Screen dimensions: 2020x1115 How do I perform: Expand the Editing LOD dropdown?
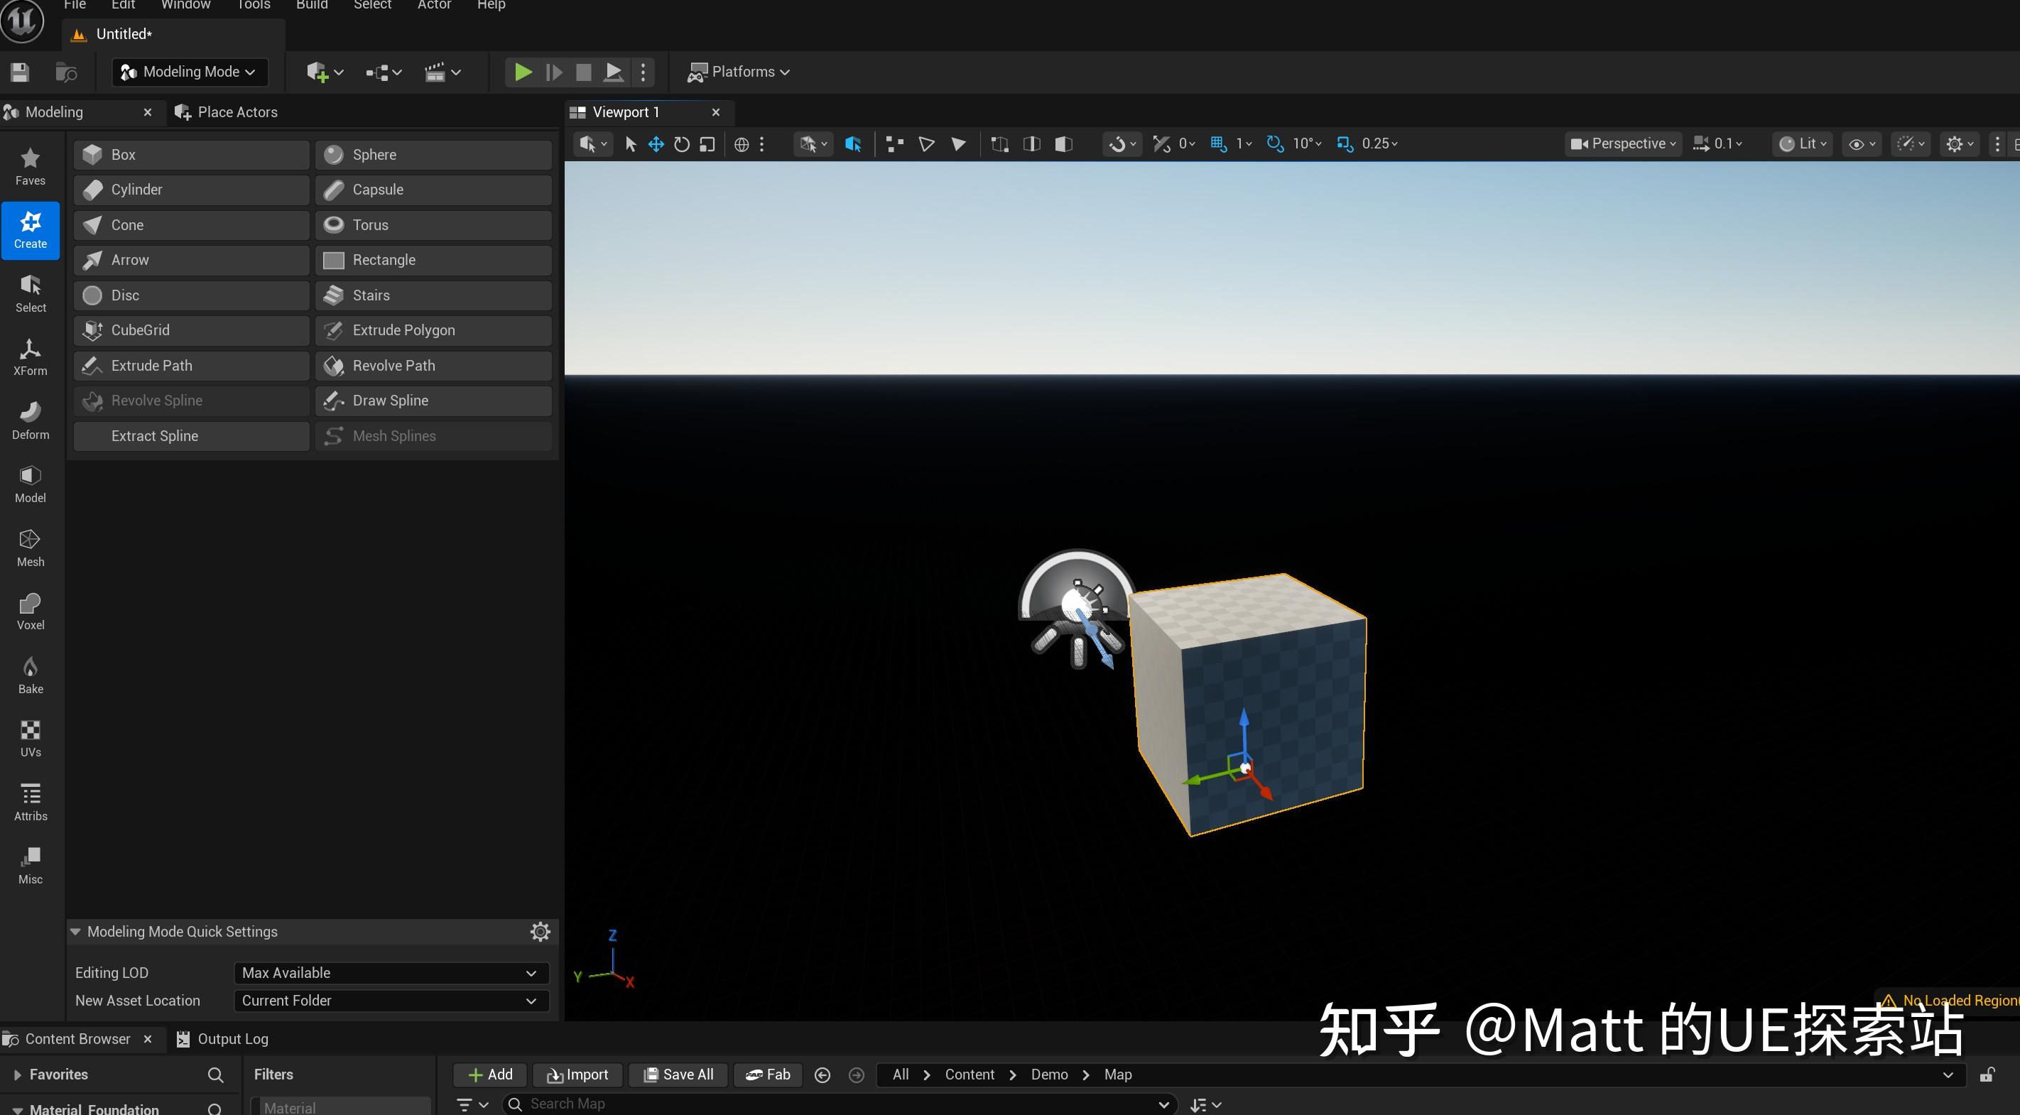pyautogui.click(x=390, y=972)
